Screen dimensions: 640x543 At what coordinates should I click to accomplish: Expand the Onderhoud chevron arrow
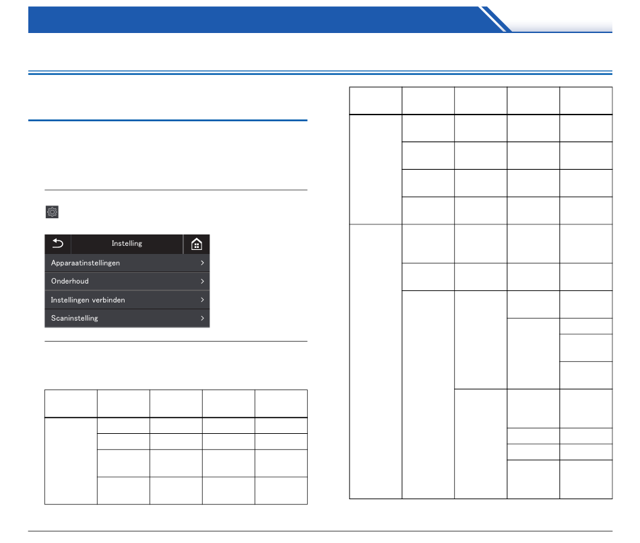tap(202, 282)
